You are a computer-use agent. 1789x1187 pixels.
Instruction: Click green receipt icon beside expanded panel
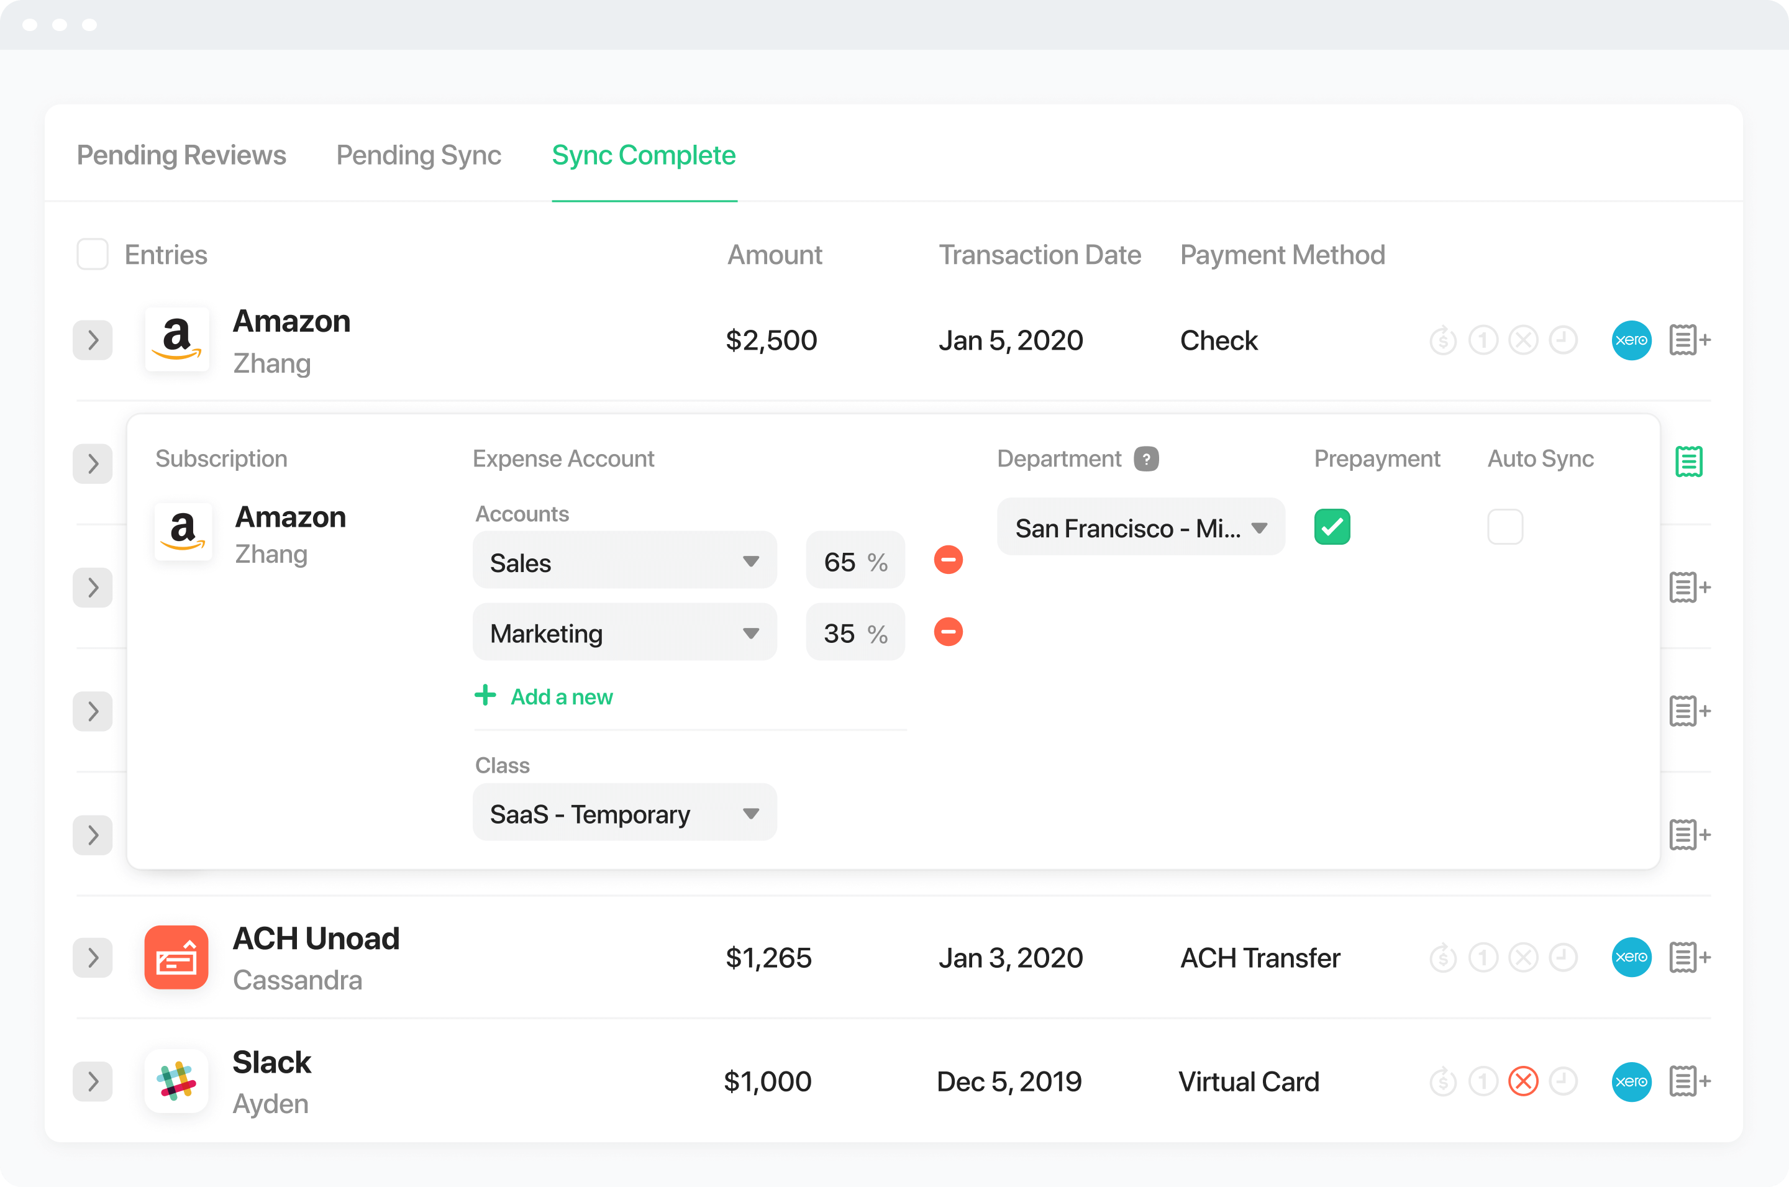[x=1688, y=461]
